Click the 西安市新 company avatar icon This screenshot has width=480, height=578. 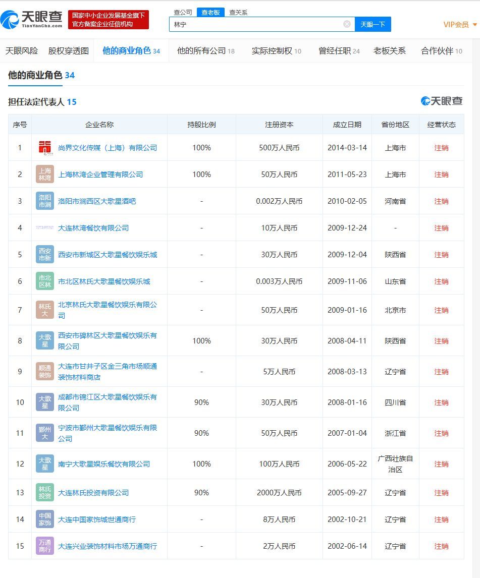tap(45, 254)
